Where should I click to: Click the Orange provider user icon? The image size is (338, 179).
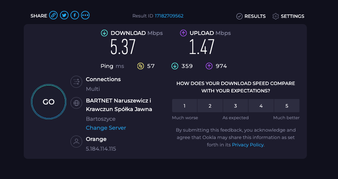[76, 141]
